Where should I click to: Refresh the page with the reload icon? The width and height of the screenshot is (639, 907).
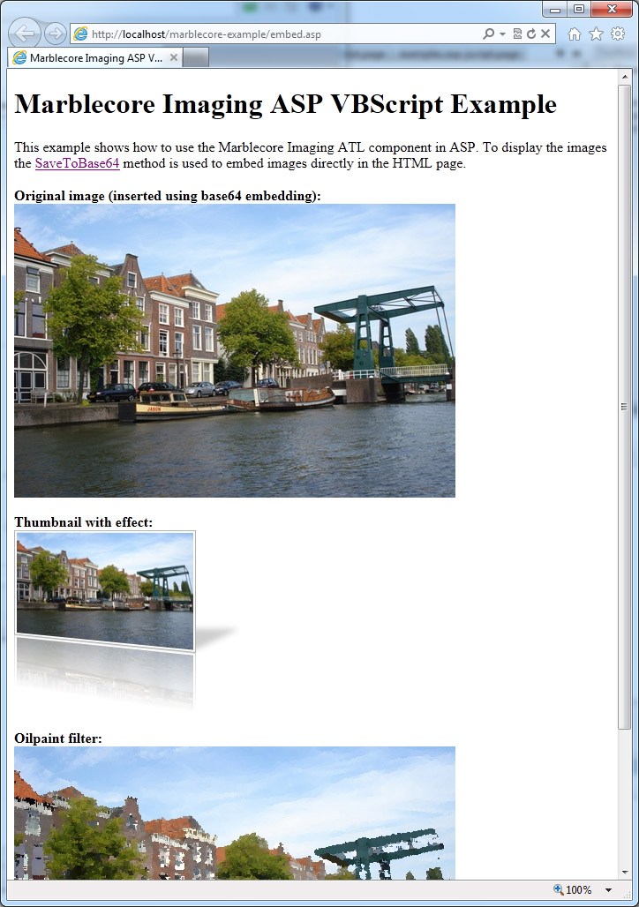pyautogui.click(x=530, y=34)
